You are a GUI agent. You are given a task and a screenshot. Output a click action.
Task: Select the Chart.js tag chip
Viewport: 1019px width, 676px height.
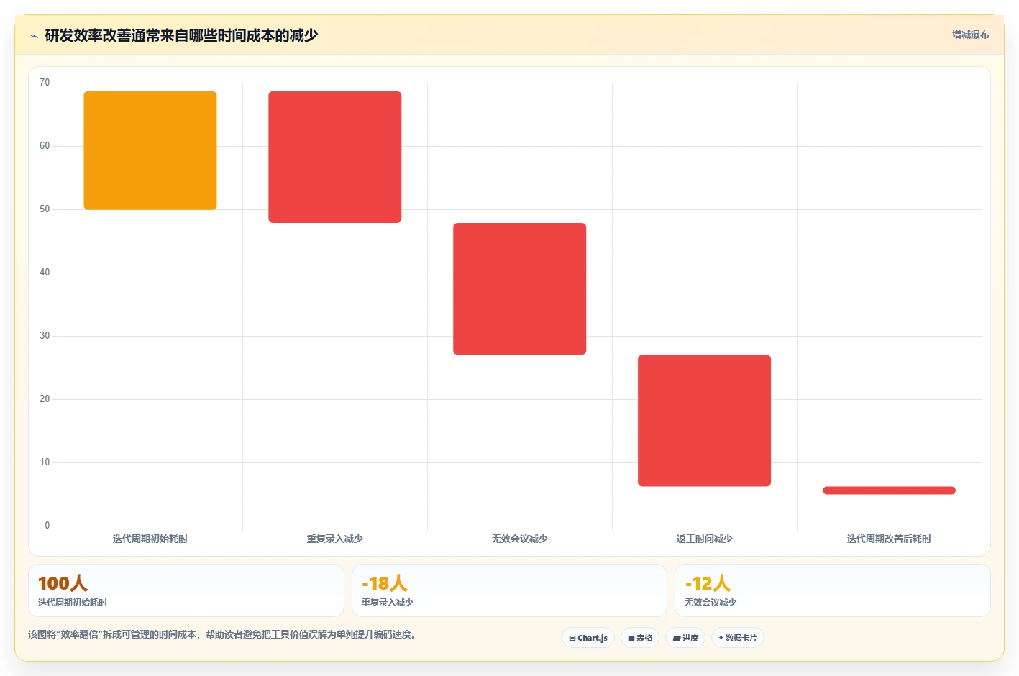point(588,638)
